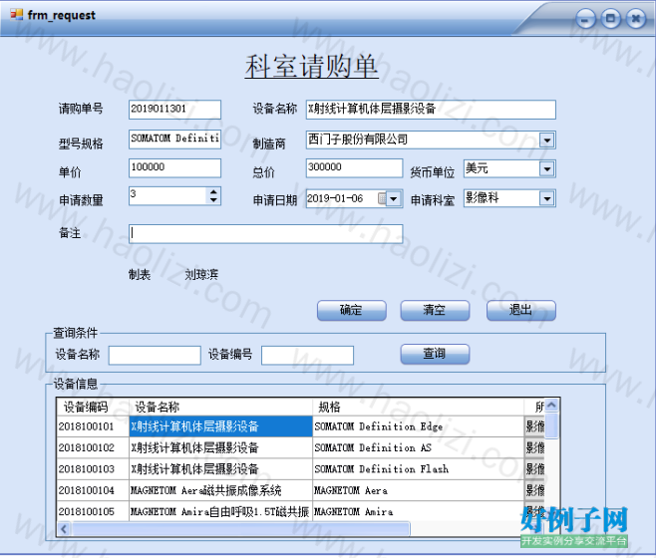Click the 清空 button
The width and height of the screenshot is (656, 558).
(x=435, y=310)
